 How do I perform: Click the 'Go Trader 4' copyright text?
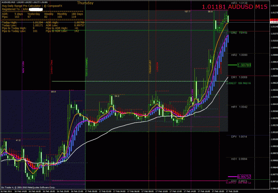pyautogui.click(x=28, y=187)
